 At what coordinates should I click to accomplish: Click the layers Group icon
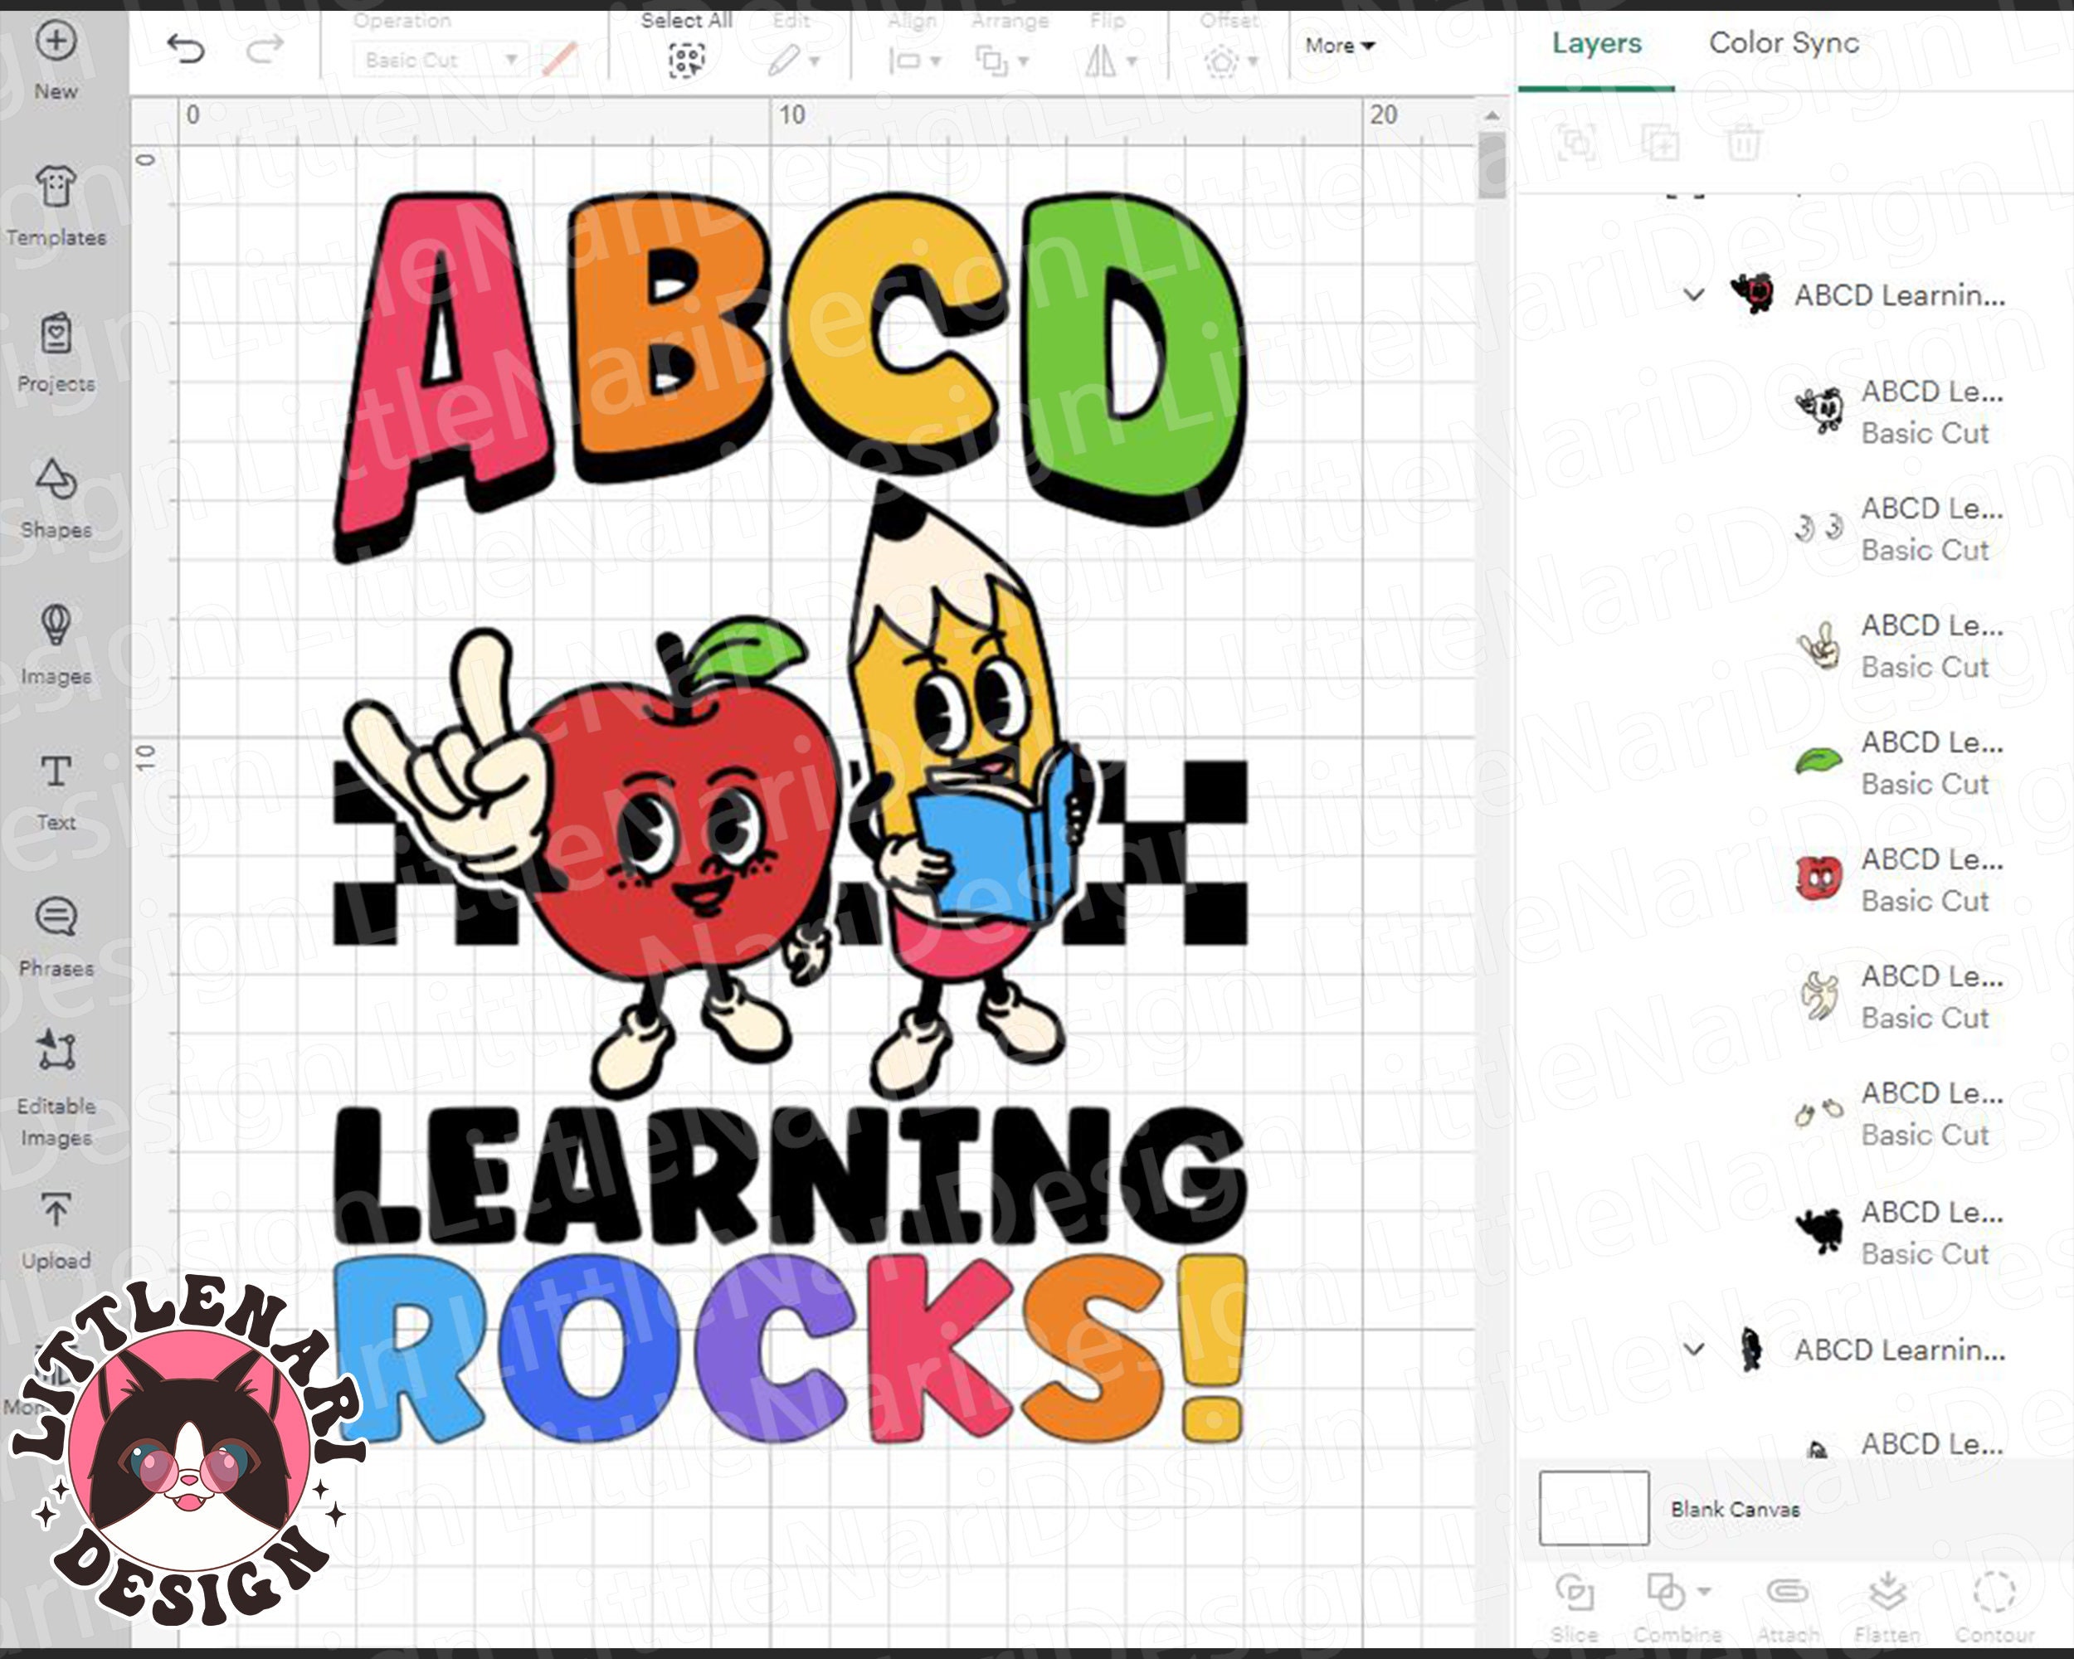[x=1577, y=144]
